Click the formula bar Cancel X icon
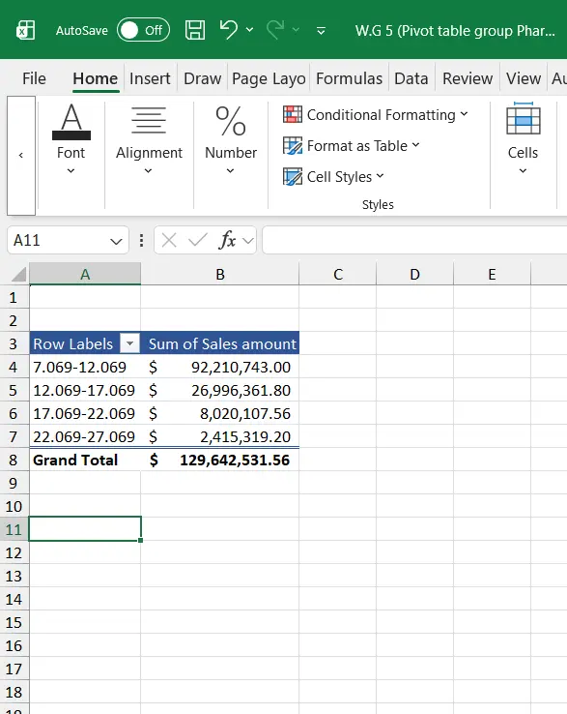This screenshot has width=567, height=714. click(x=169, y=240)
